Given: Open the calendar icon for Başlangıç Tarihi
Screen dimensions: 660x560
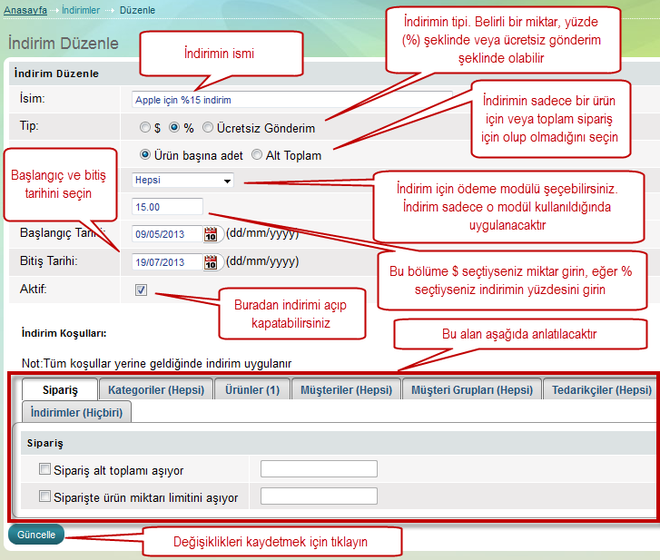Looking at the screenshot, I should coord(212,234).
